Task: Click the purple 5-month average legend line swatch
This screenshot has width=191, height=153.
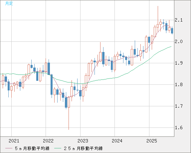Action: (9, 148)
